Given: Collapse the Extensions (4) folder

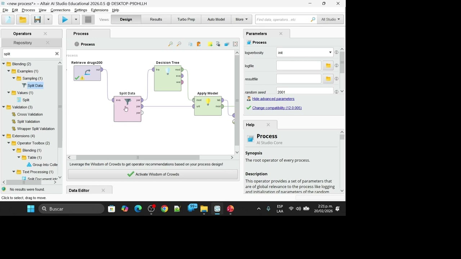Looking at the screenshot, I should [x=4, y=136].
